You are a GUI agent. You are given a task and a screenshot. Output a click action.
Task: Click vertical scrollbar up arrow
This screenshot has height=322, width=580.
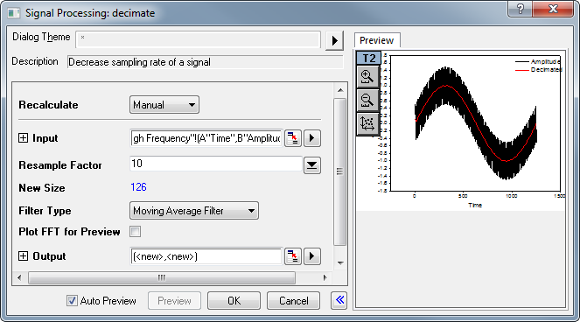340,90
